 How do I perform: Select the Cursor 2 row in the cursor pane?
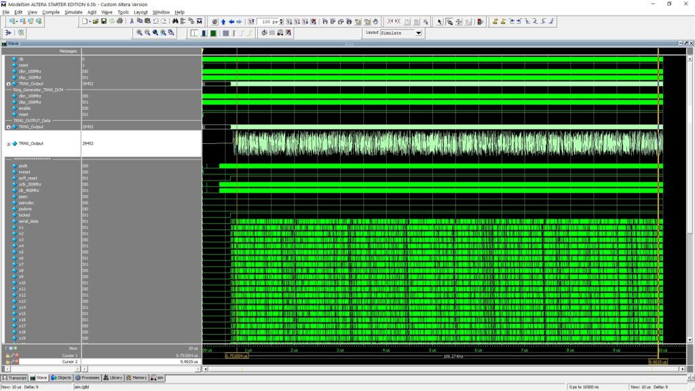[x=102, y=362]
